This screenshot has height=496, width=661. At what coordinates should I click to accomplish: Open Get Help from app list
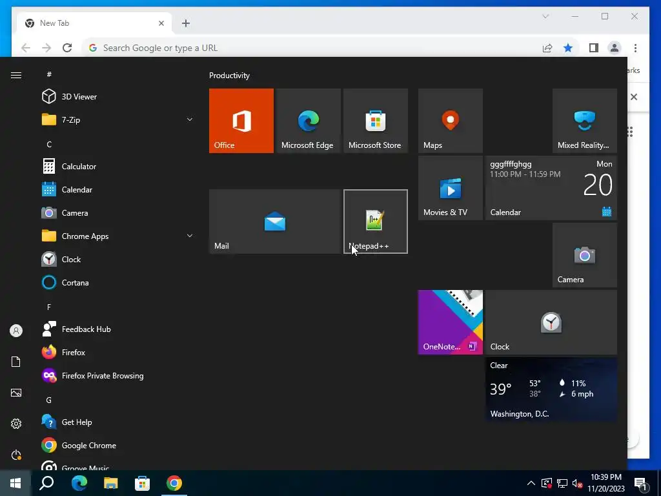[x=118, y=422]
